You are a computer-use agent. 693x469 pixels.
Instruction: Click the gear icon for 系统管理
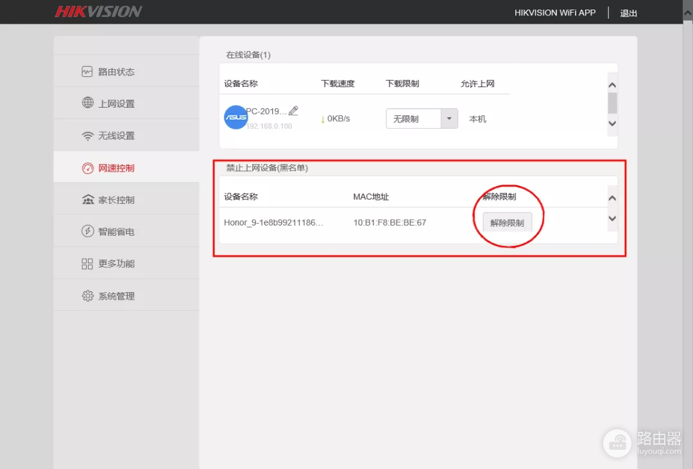pyautogui.click(x=88, y=296)
